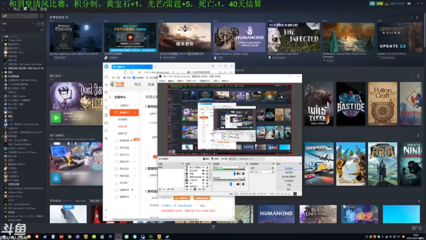This screenshot has height=240, width=426.
Task: Open the Steam Community tab
Action: click(34, 9)
